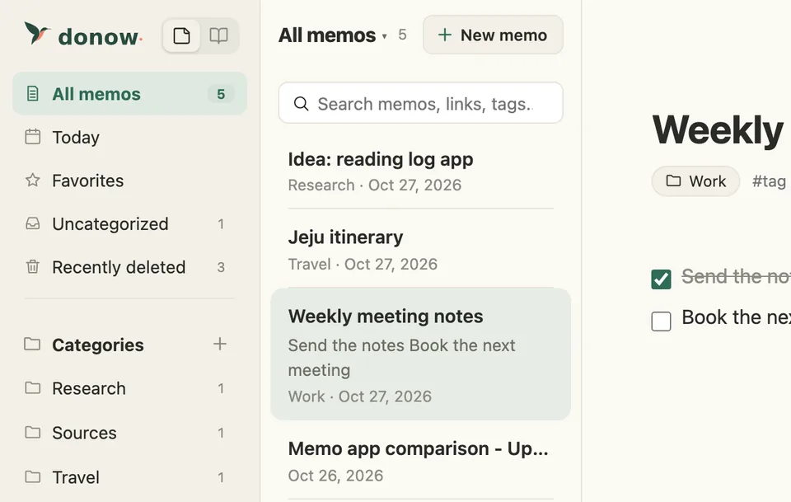Click the Categories folder icon

pyautogui.click(x=32, y=344)
